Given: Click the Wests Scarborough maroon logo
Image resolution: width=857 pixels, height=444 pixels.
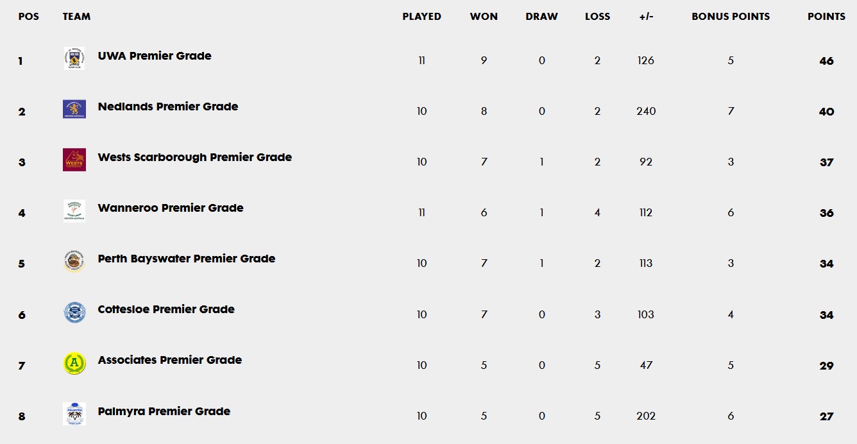Looking at the screenshot, I should pos(74,160).
